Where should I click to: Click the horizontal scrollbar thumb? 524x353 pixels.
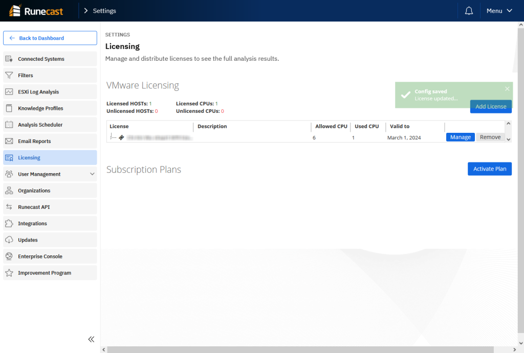(x=300, y=349)
